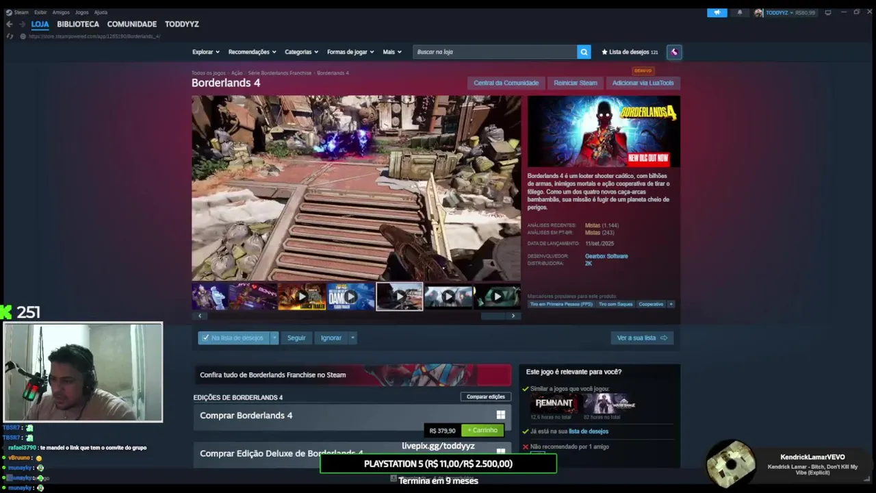The height and width of the screenshot is (493, 876).
Task: Play the sixth media strip video
Action: tap(448, 296)
